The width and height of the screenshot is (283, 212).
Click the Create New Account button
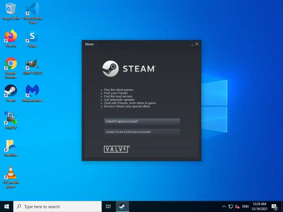click(142, 122)
